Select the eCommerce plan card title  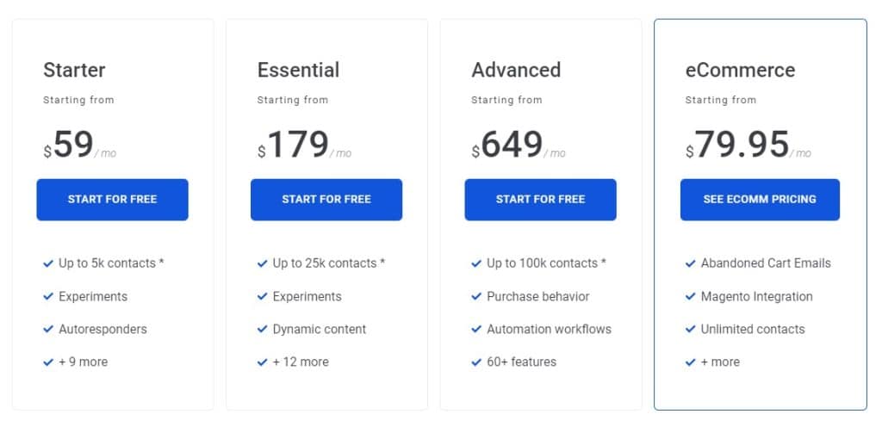click(x=740, y=70)
